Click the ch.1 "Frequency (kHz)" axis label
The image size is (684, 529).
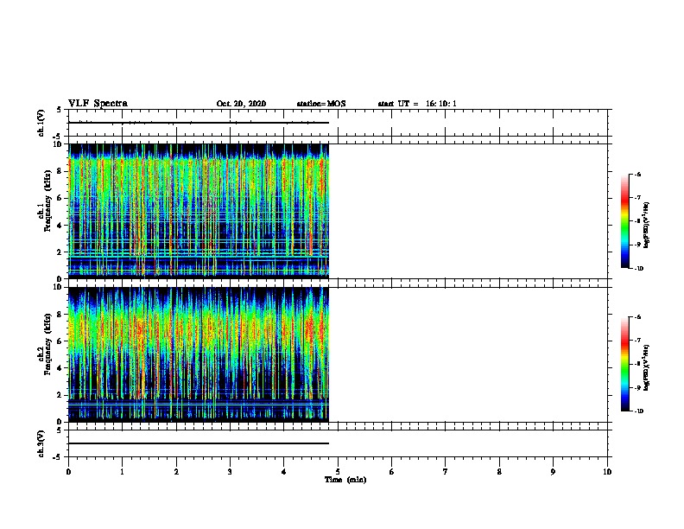click(x=47, y=201)
